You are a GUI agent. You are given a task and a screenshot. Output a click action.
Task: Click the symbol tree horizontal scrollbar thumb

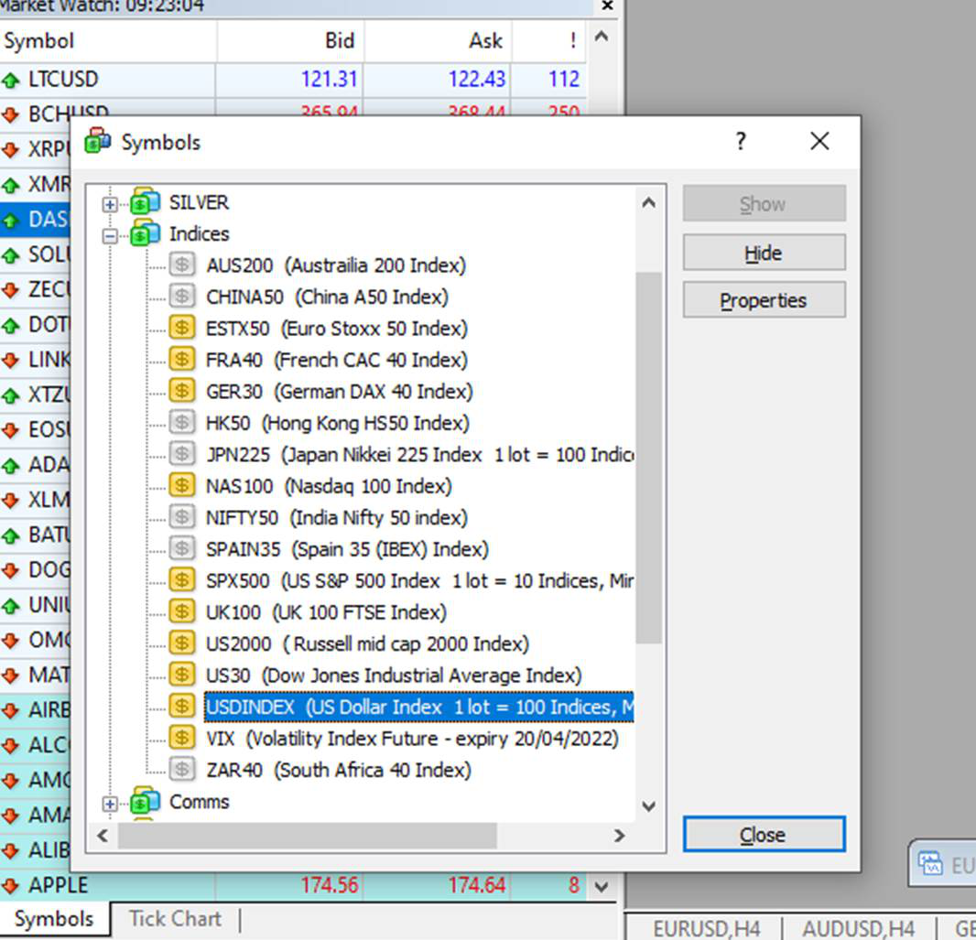pos(308,836)
